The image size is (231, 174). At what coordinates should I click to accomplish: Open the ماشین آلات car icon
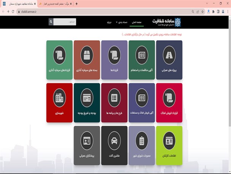[x=114, y=141]
